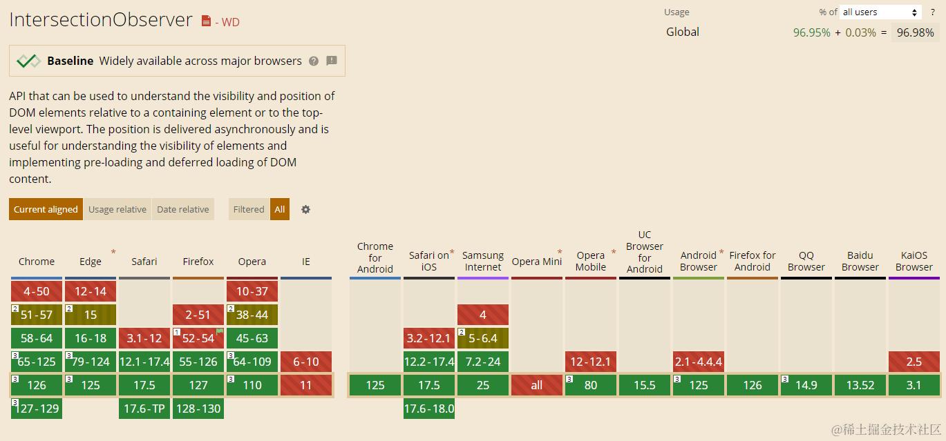
Task: Select Opera Mini all cell
Action: tap(537, 385)
